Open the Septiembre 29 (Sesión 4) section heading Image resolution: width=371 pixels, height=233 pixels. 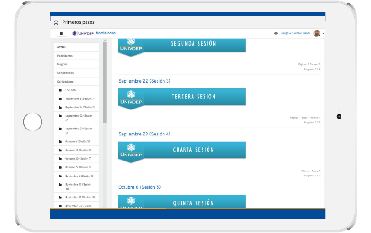(x=144, y=134)
